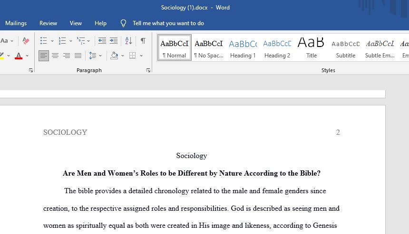Screen dimensions: 409x234
Task: Click the Clear All Formatting eraser icon
Action: click(x=26, y=41)
